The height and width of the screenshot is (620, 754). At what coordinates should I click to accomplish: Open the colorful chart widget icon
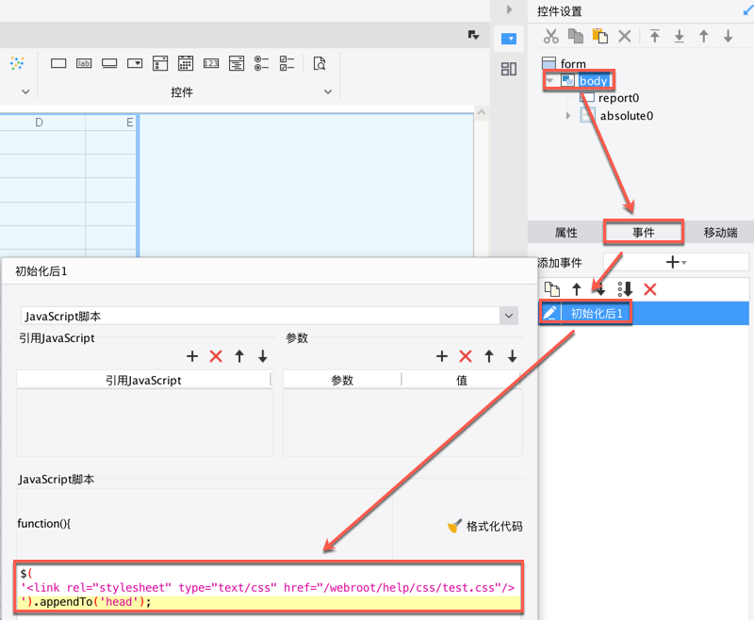(17, 63)
